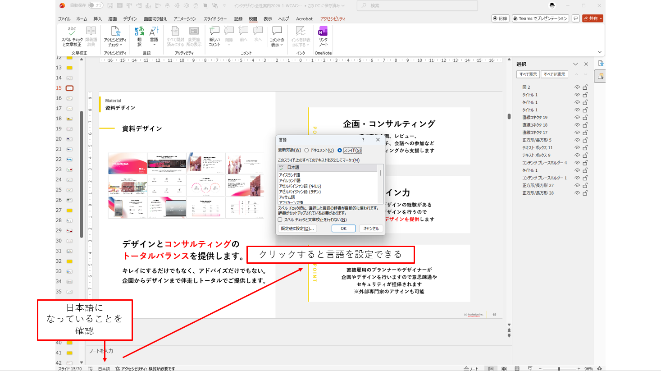Lock the 直線コネクタ 19 object
661x371 pixels.
tap(585, 118)
